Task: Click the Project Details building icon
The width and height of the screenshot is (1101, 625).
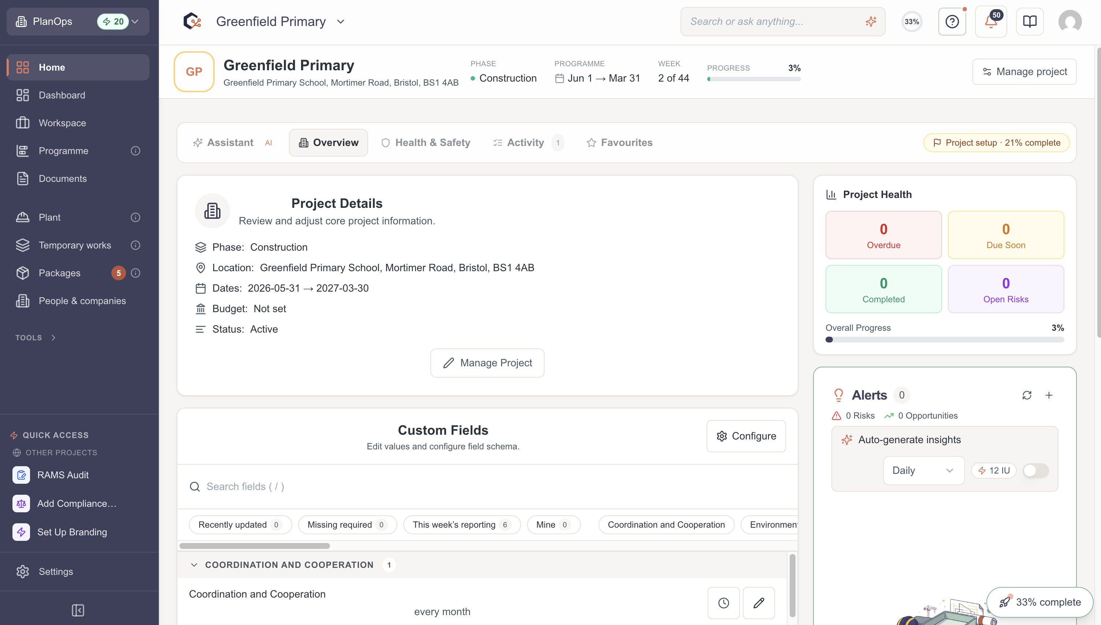Action: [212, 211]
